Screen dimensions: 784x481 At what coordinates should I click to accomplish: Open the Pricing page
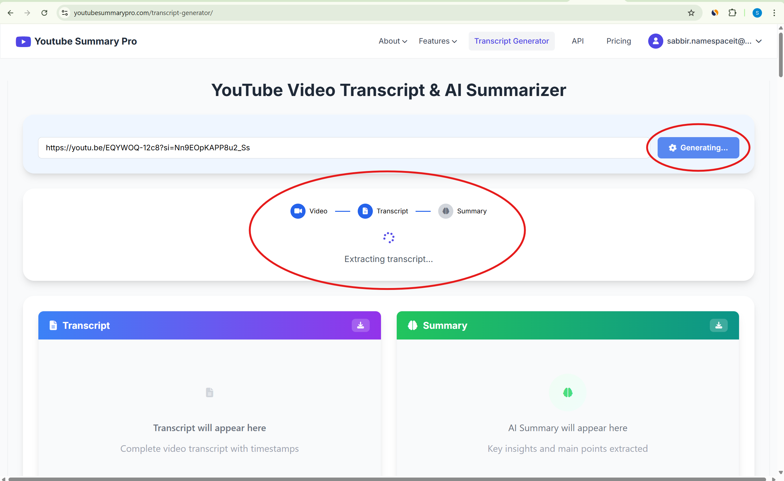pos(618,41)
